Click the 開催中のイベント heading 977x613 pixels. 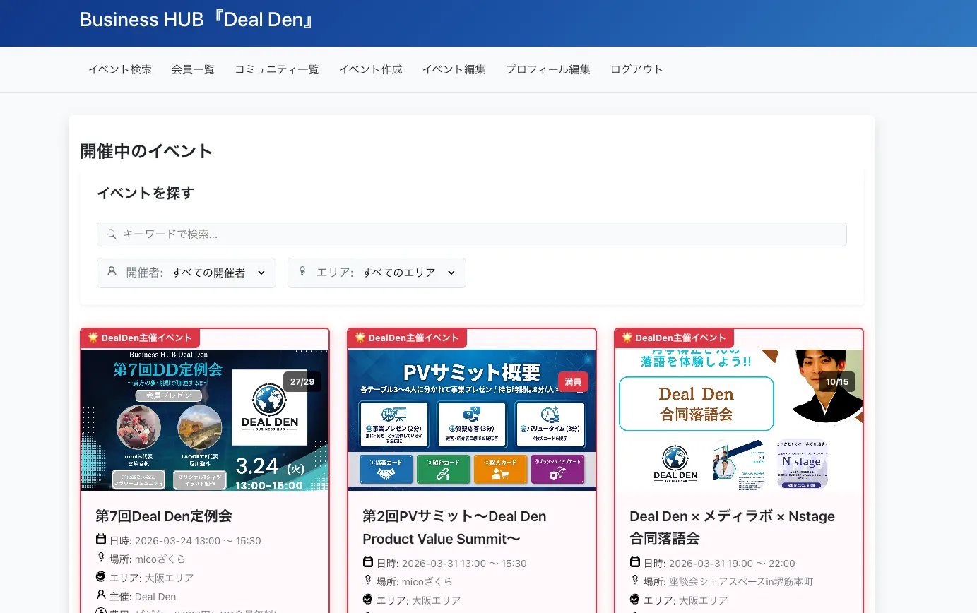pyautogui.click(x=146, y=151)
